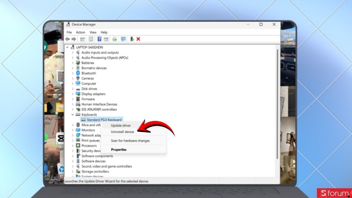Toggle the show/hide console tree toolbar icon
The image size is (352, 198).
82,39
